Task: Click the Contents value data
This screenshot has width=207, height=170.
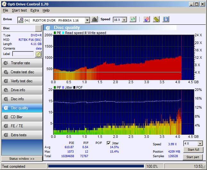Action: pyautogui.click(x=39, y=49)
